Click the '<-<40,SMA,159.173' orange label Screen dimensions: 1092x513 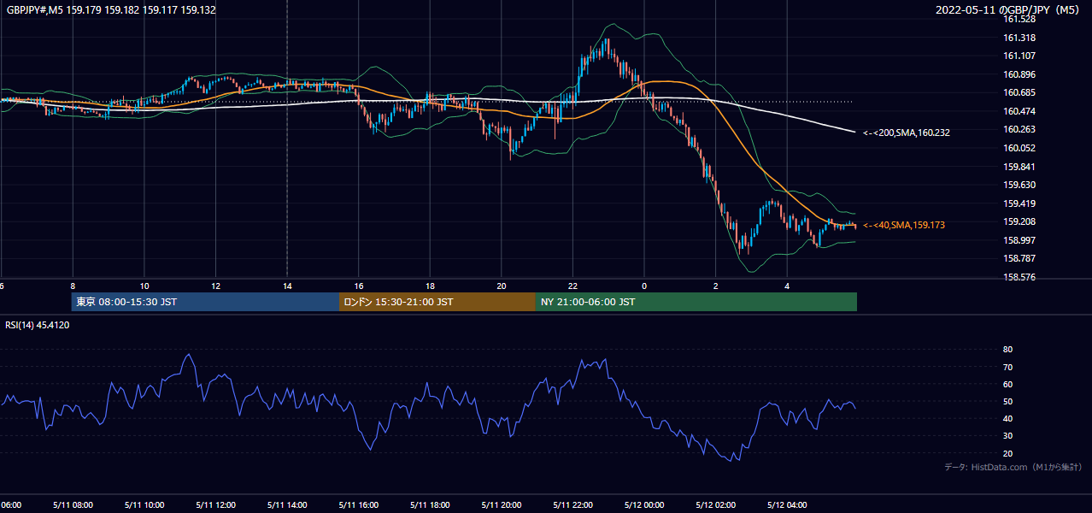tap(903, 225)
